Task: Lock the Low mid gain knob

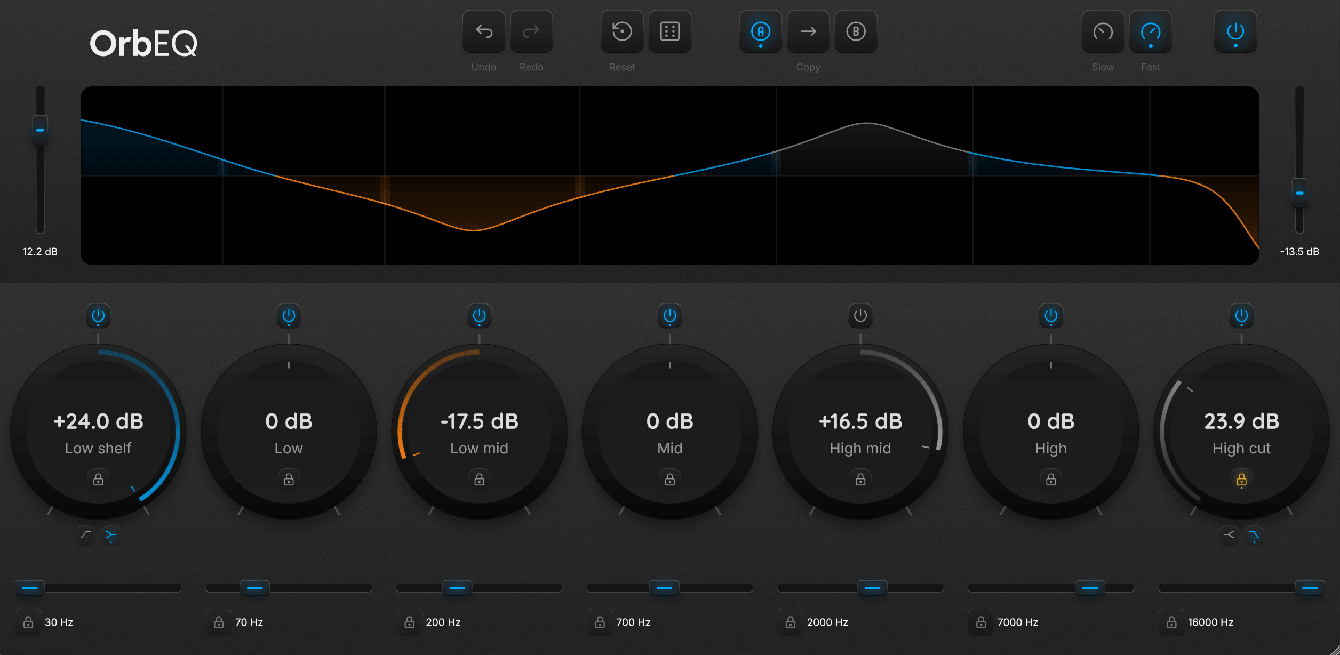Action: point(479,480)
